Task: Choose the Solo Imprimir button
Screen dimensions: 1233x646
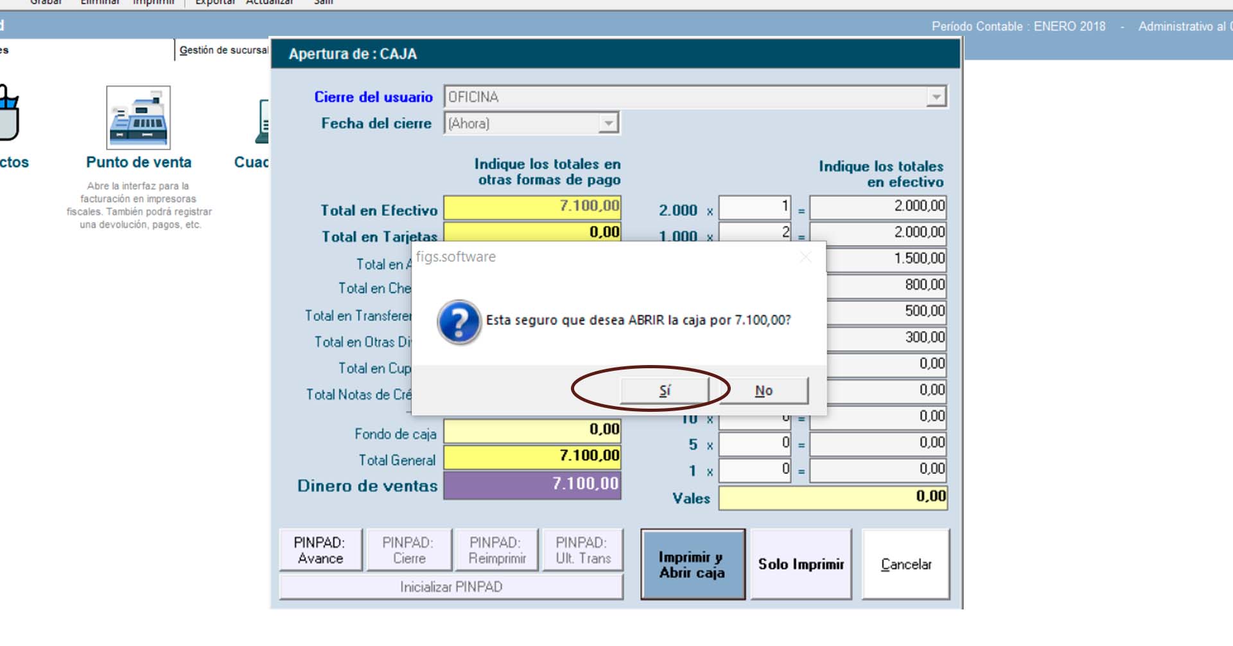Action: coord(801,565)
